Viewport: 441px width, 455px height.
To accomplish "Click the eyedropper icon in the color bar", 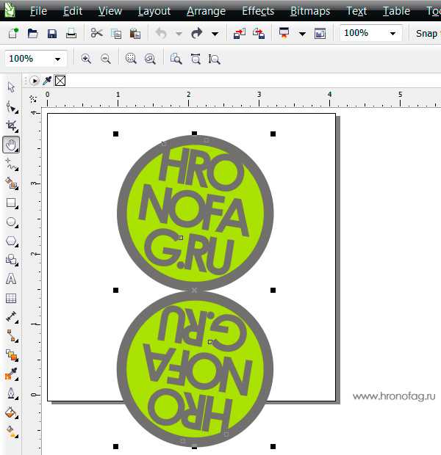I will pyautogui.click(x=47, y=81).
